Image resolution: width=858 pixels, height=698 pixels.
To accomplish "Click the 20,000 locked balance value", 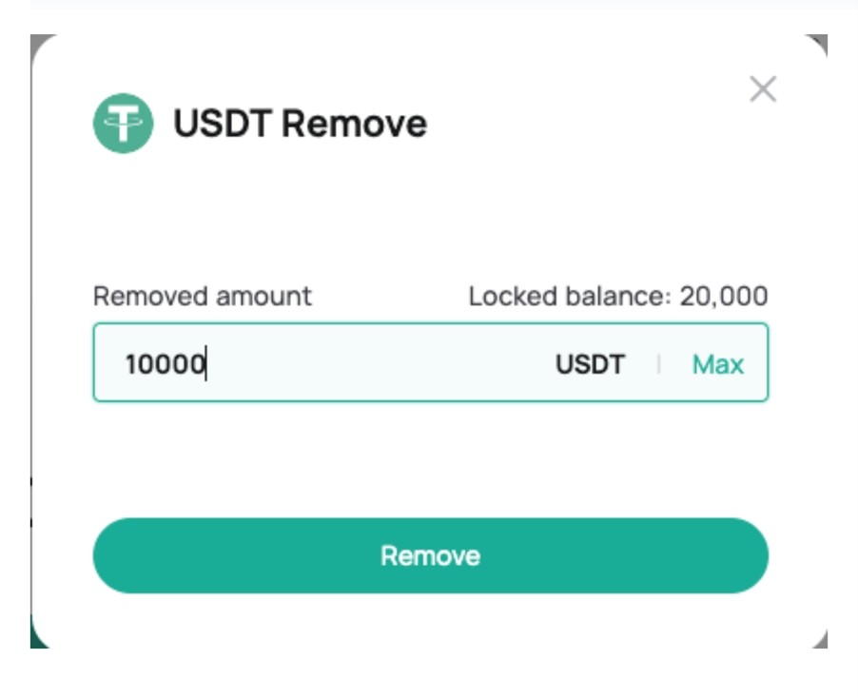I will point(723,297).
